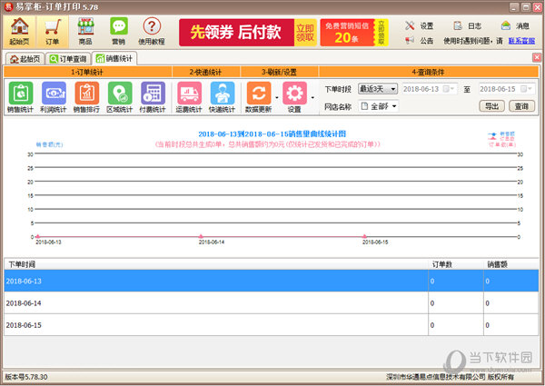Click the chart data point at 2018-06-13
This screenshot has width=545, height=386.
[x=37, y=237]
